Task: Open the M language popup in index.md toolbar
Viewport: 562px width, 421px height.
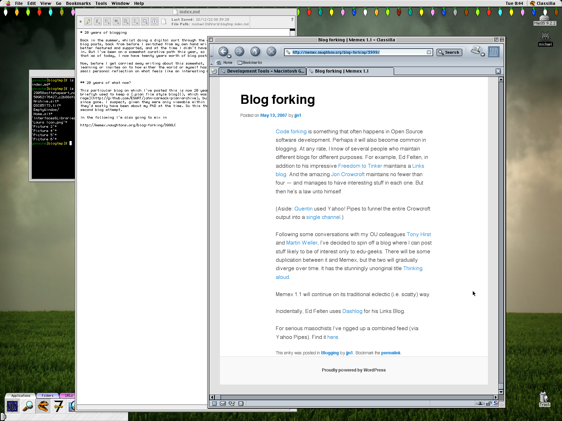Action: click(x=117, y=21)
